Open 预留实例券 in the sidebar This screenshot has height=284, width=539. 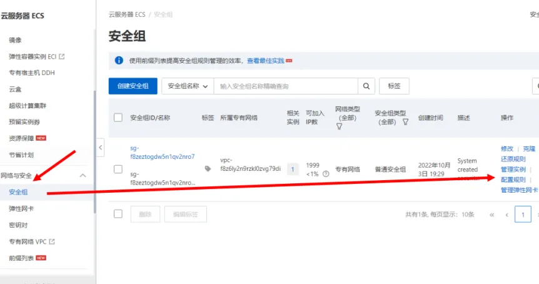pos(24,122)
